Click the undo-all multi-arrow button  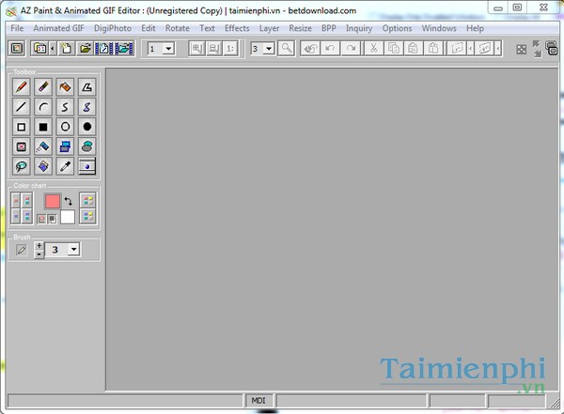click(x=310, y=48)
